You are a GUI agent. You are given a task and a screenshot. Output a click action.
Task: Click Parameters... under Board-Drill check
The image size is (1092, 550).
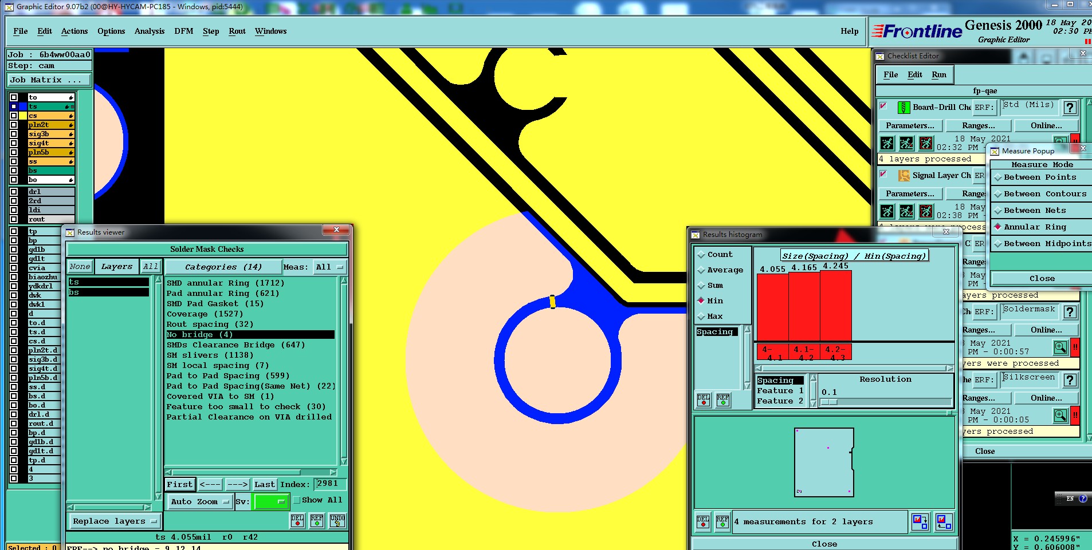click(x=910, y=126)
